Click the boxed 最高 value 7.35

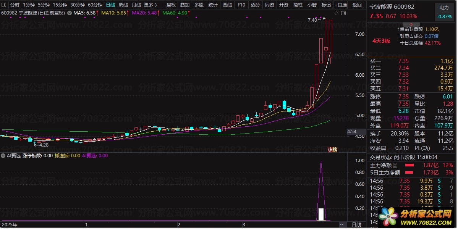point(403,104)
